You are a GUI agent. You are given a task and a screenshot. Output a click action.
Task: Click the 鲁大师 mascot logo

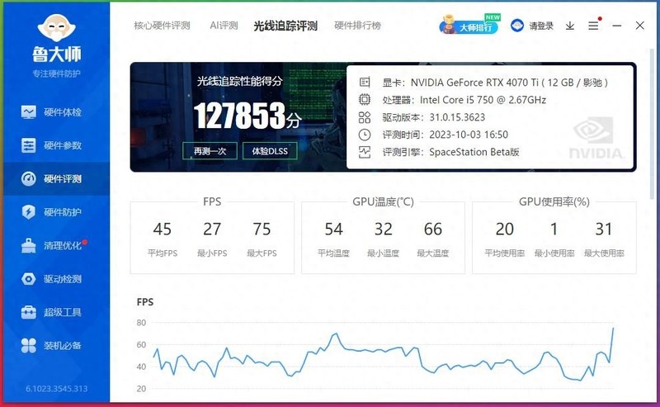pos(56,29)
